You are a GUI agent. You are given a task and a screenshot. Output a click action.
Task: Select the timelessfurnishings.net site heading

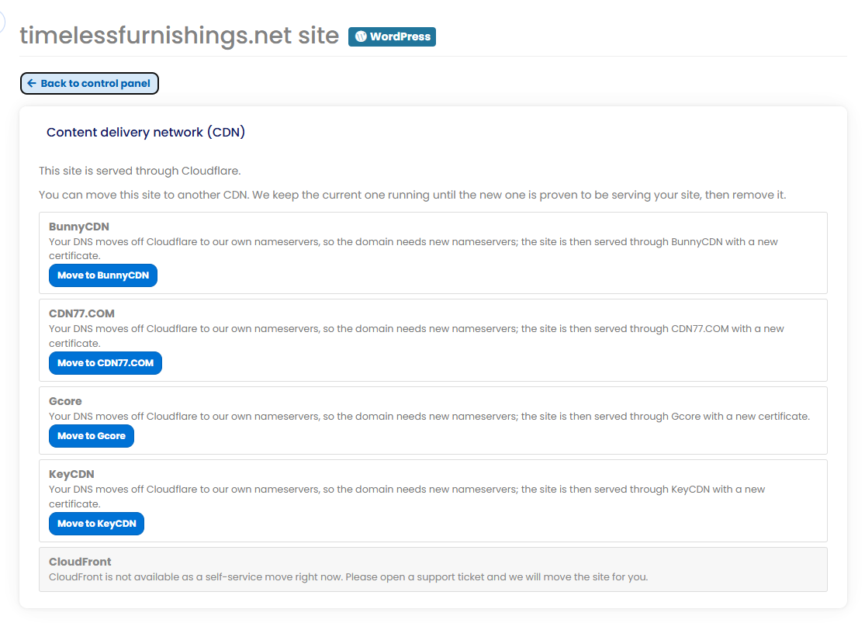179,36
